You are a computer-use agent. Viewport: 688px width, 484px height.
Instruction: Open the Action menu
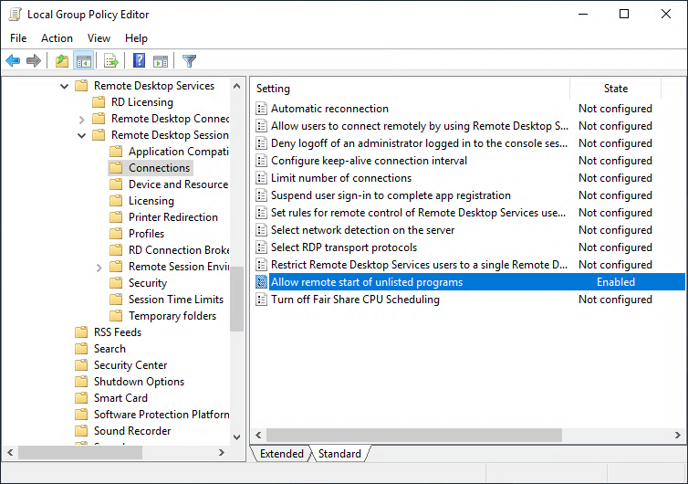click(57, 38)
